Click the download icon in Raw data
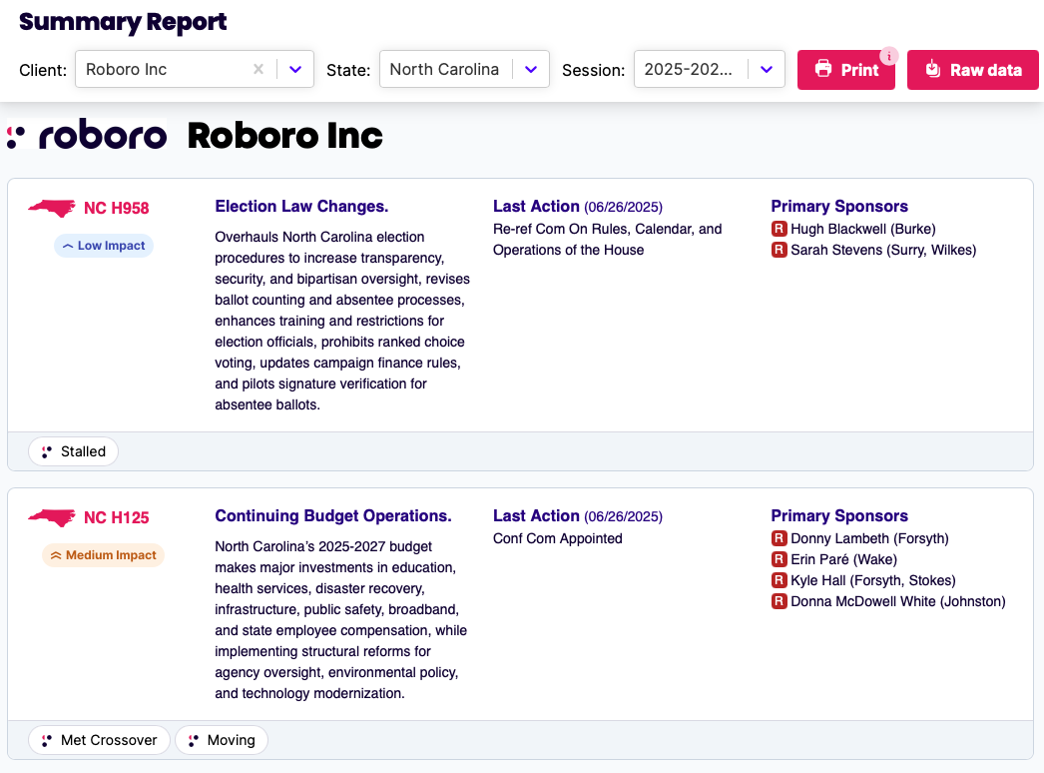Image resolution: width=1044 pixels, height=773 pixels. [933, 69]
